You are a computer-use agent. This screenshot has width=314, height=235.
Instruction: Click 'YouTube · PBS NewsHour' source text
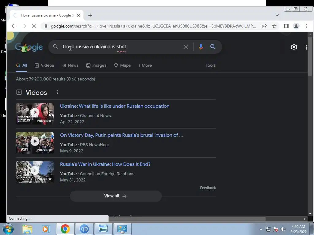(x=85, y=145)
